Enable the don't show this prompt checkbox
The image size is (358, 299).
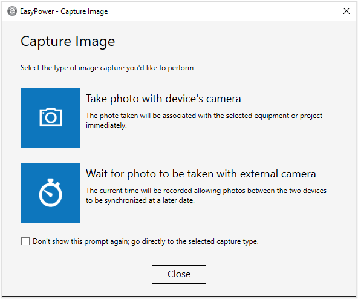coord(25,241)
